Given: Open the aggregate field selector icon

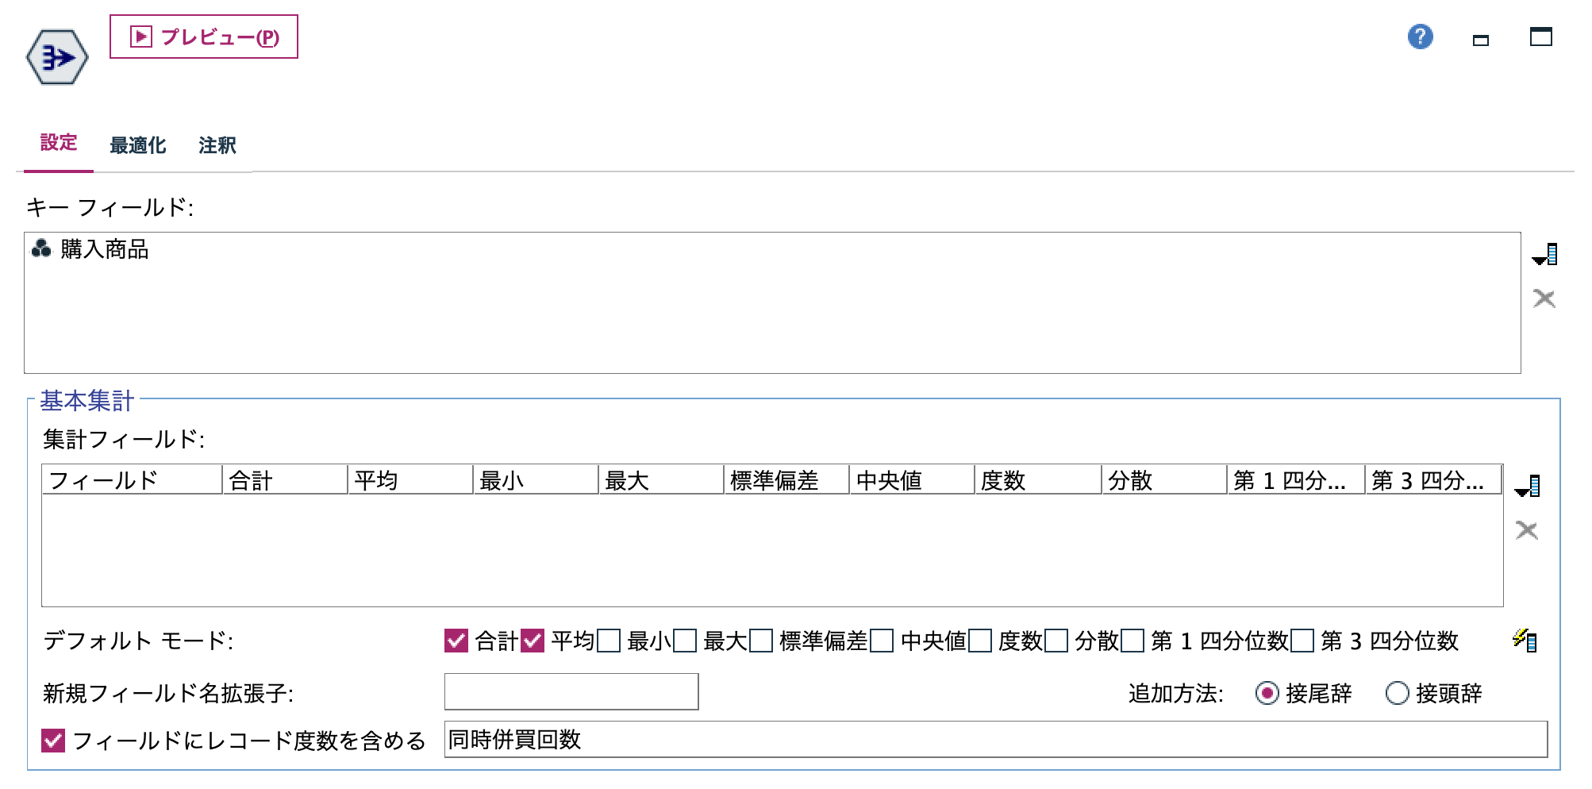Looking at the screenshot, I should click(x=1527, y=487).
